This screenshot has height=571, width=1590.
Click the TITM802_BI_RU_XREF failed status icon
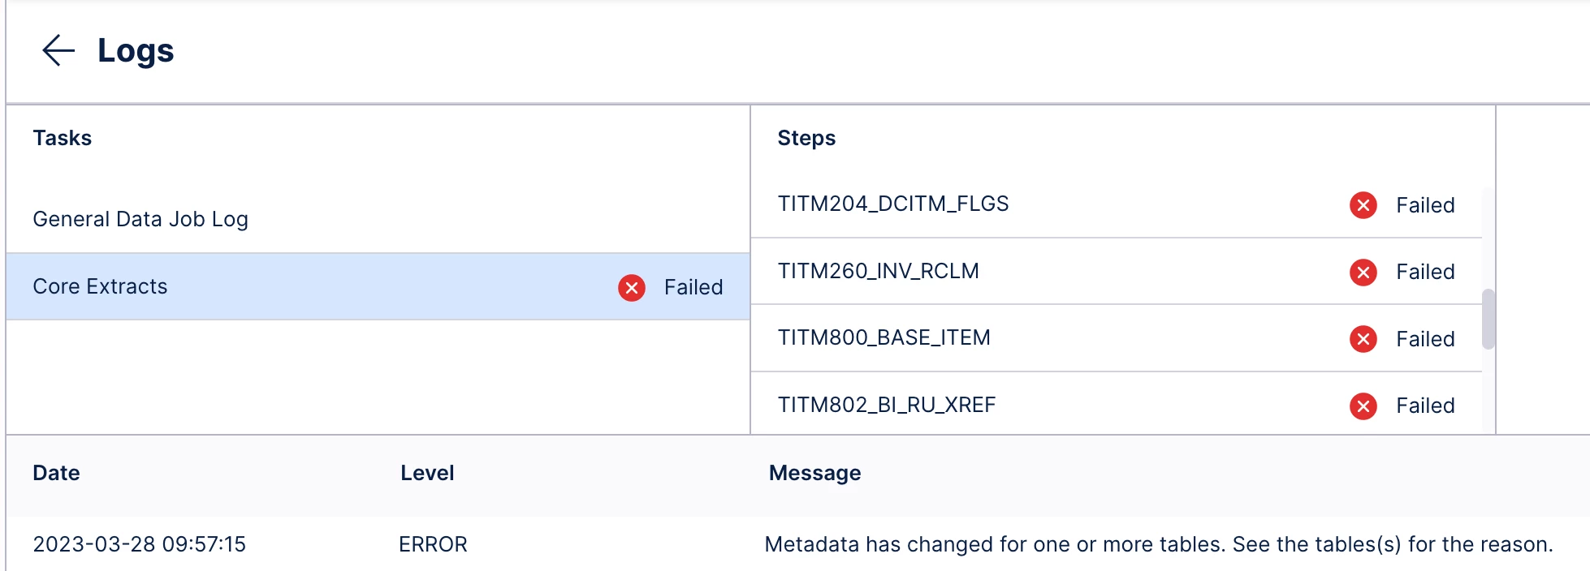coord(1363,406)
